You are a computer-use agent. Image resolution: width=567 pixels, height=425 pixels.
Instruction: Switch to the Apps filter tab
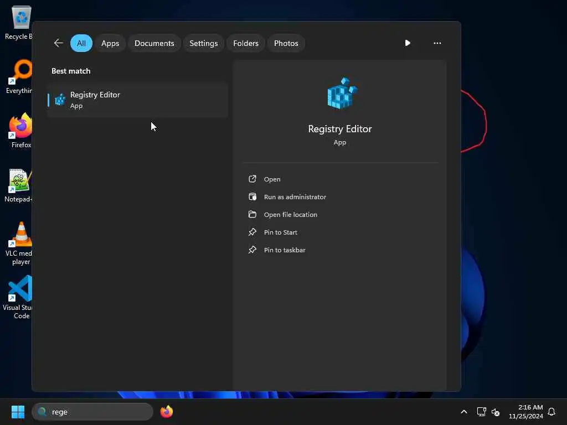coord(110,43)
